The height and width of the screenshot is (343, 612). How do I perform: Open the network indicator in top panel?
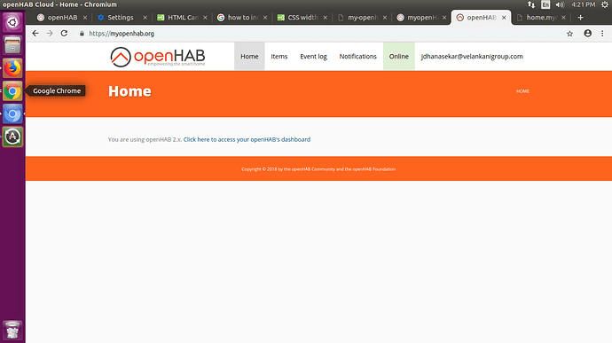[x=531, y=4]
